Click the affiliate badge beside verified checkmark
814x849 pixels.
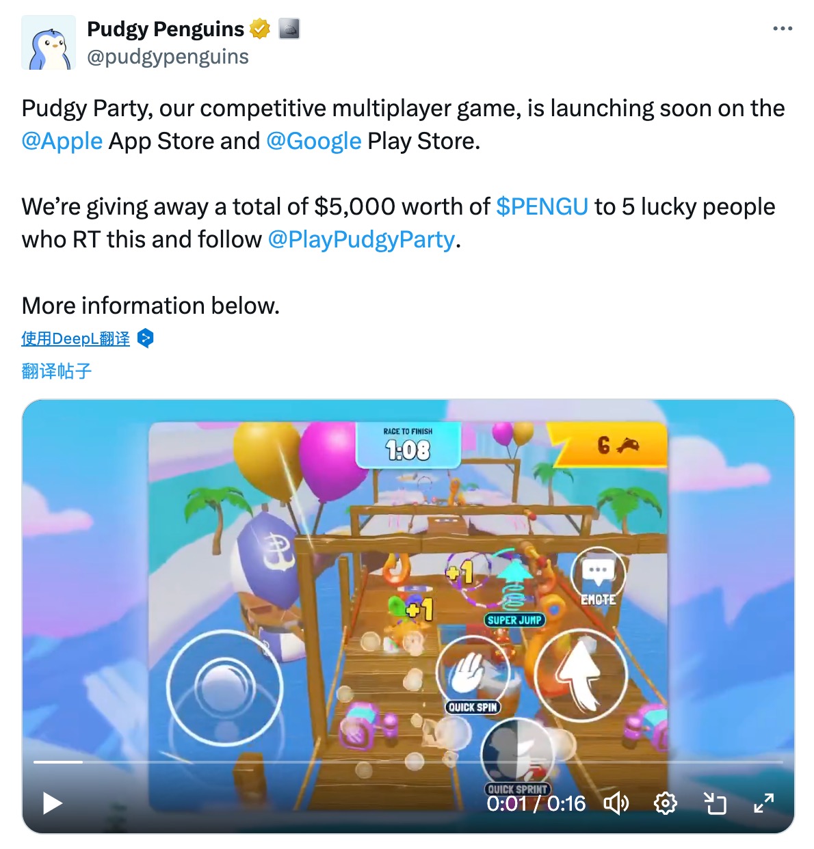coord(289,29)
